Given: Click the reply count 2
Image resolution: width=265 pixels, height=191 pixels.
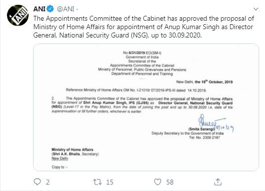Looking at the screenshot, I should pyautogui.click(x=48, y=182).
